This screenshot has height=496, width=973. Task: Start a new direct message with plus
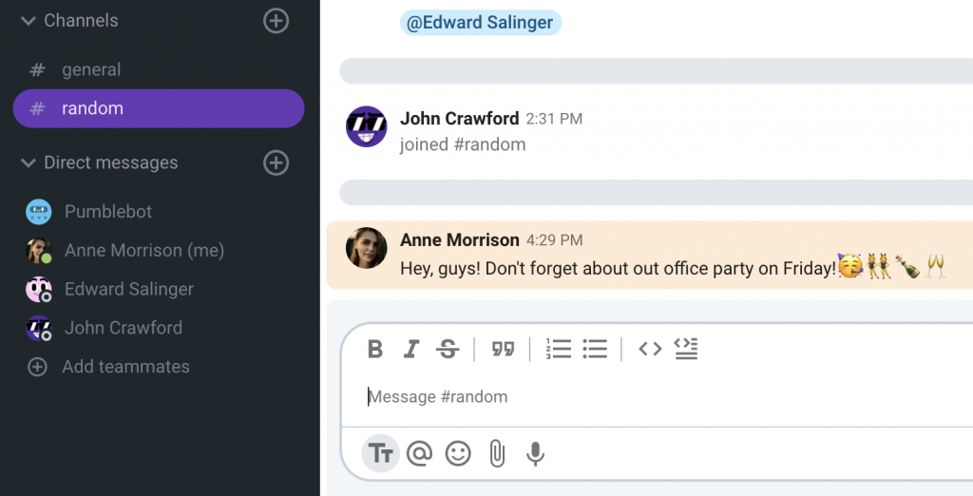277,162
